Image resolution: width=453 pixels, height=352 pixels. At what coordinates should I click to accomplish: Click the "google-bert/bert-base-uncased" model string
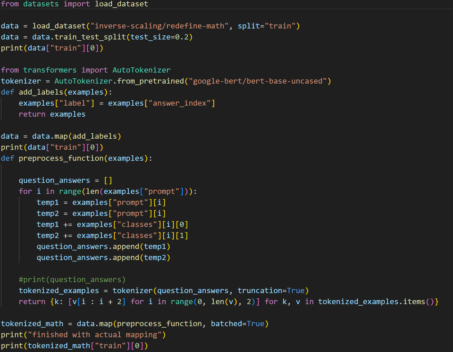point(258,81)
